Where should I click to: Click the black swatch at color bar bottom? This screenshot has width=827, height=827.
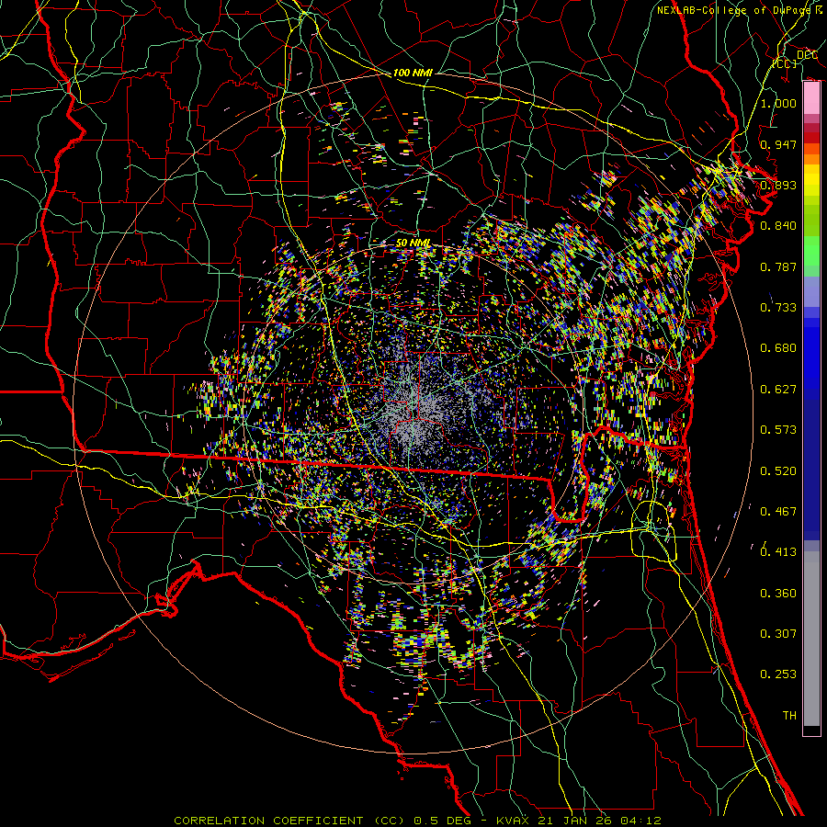tap(811, 731)
